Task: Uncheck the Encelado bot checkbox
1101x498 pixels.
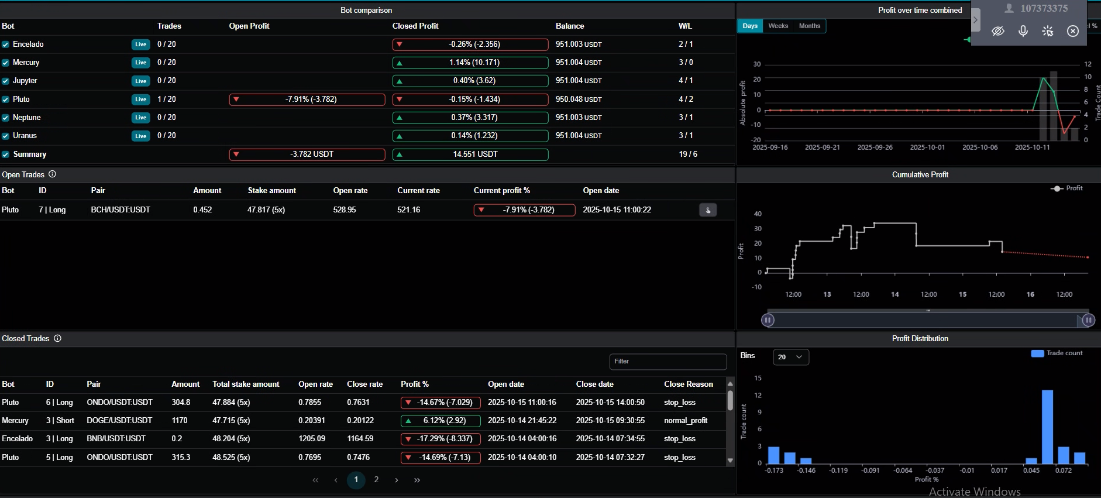Action: pos(5,44)
